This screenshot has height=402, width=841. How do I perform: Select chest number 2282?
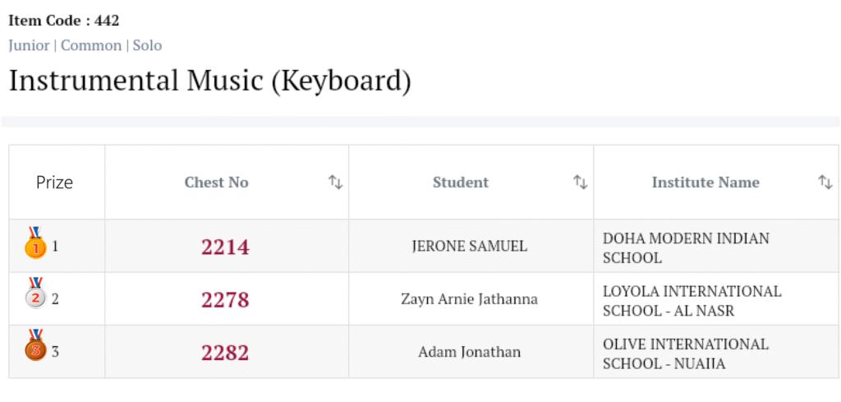coord(225,353)
